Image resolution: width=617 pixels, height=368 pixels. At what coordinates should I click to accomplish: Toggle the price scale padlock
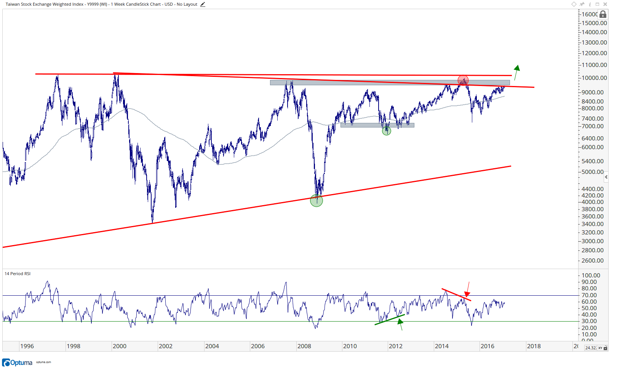(603, 14)
